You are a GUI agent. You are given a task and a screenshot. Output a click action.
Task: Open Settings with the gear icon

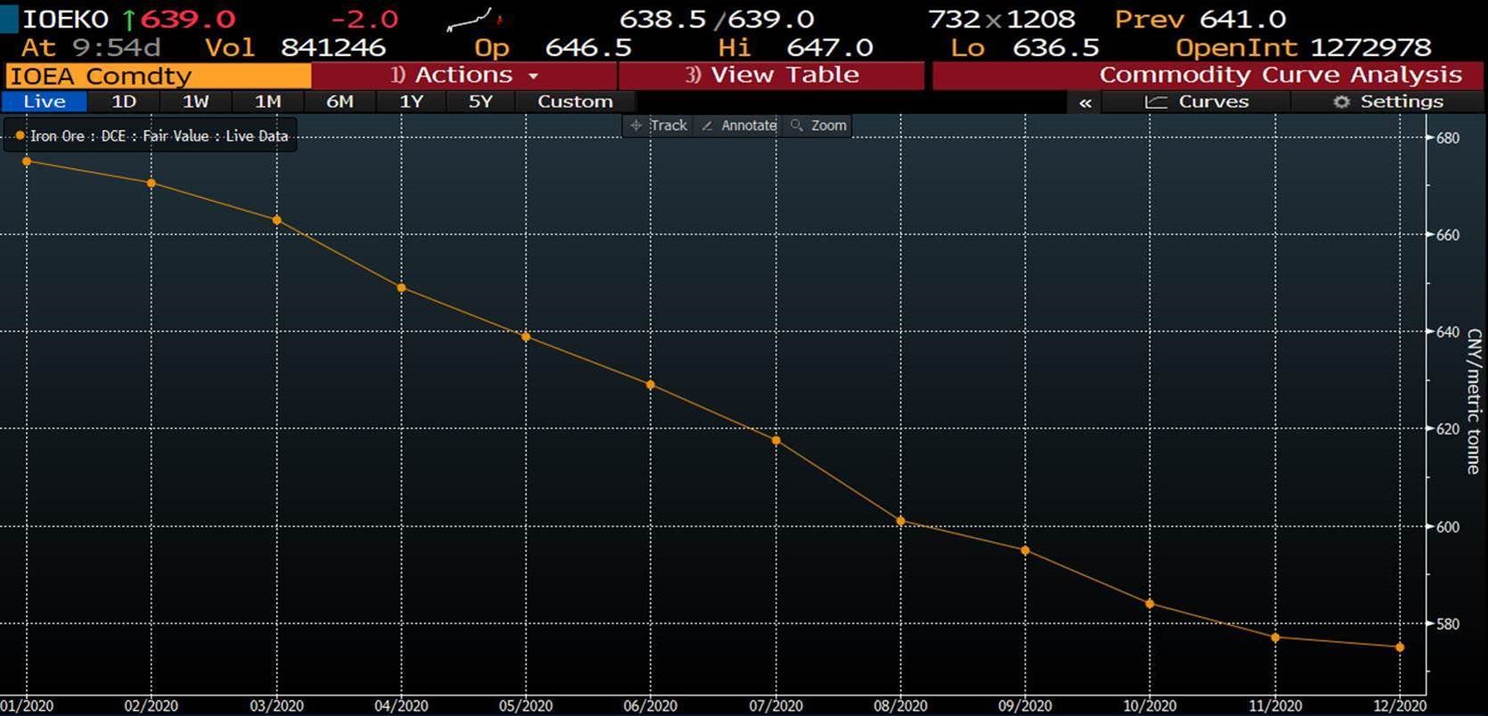coord(1387,102)
